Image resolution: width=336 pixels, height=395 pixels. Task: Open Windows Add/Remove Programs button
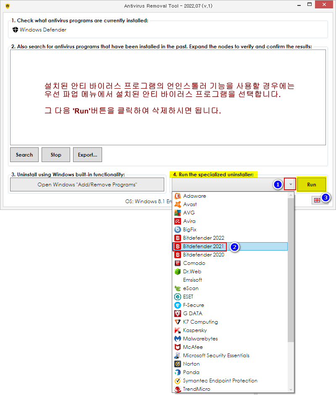pos(87,185)
